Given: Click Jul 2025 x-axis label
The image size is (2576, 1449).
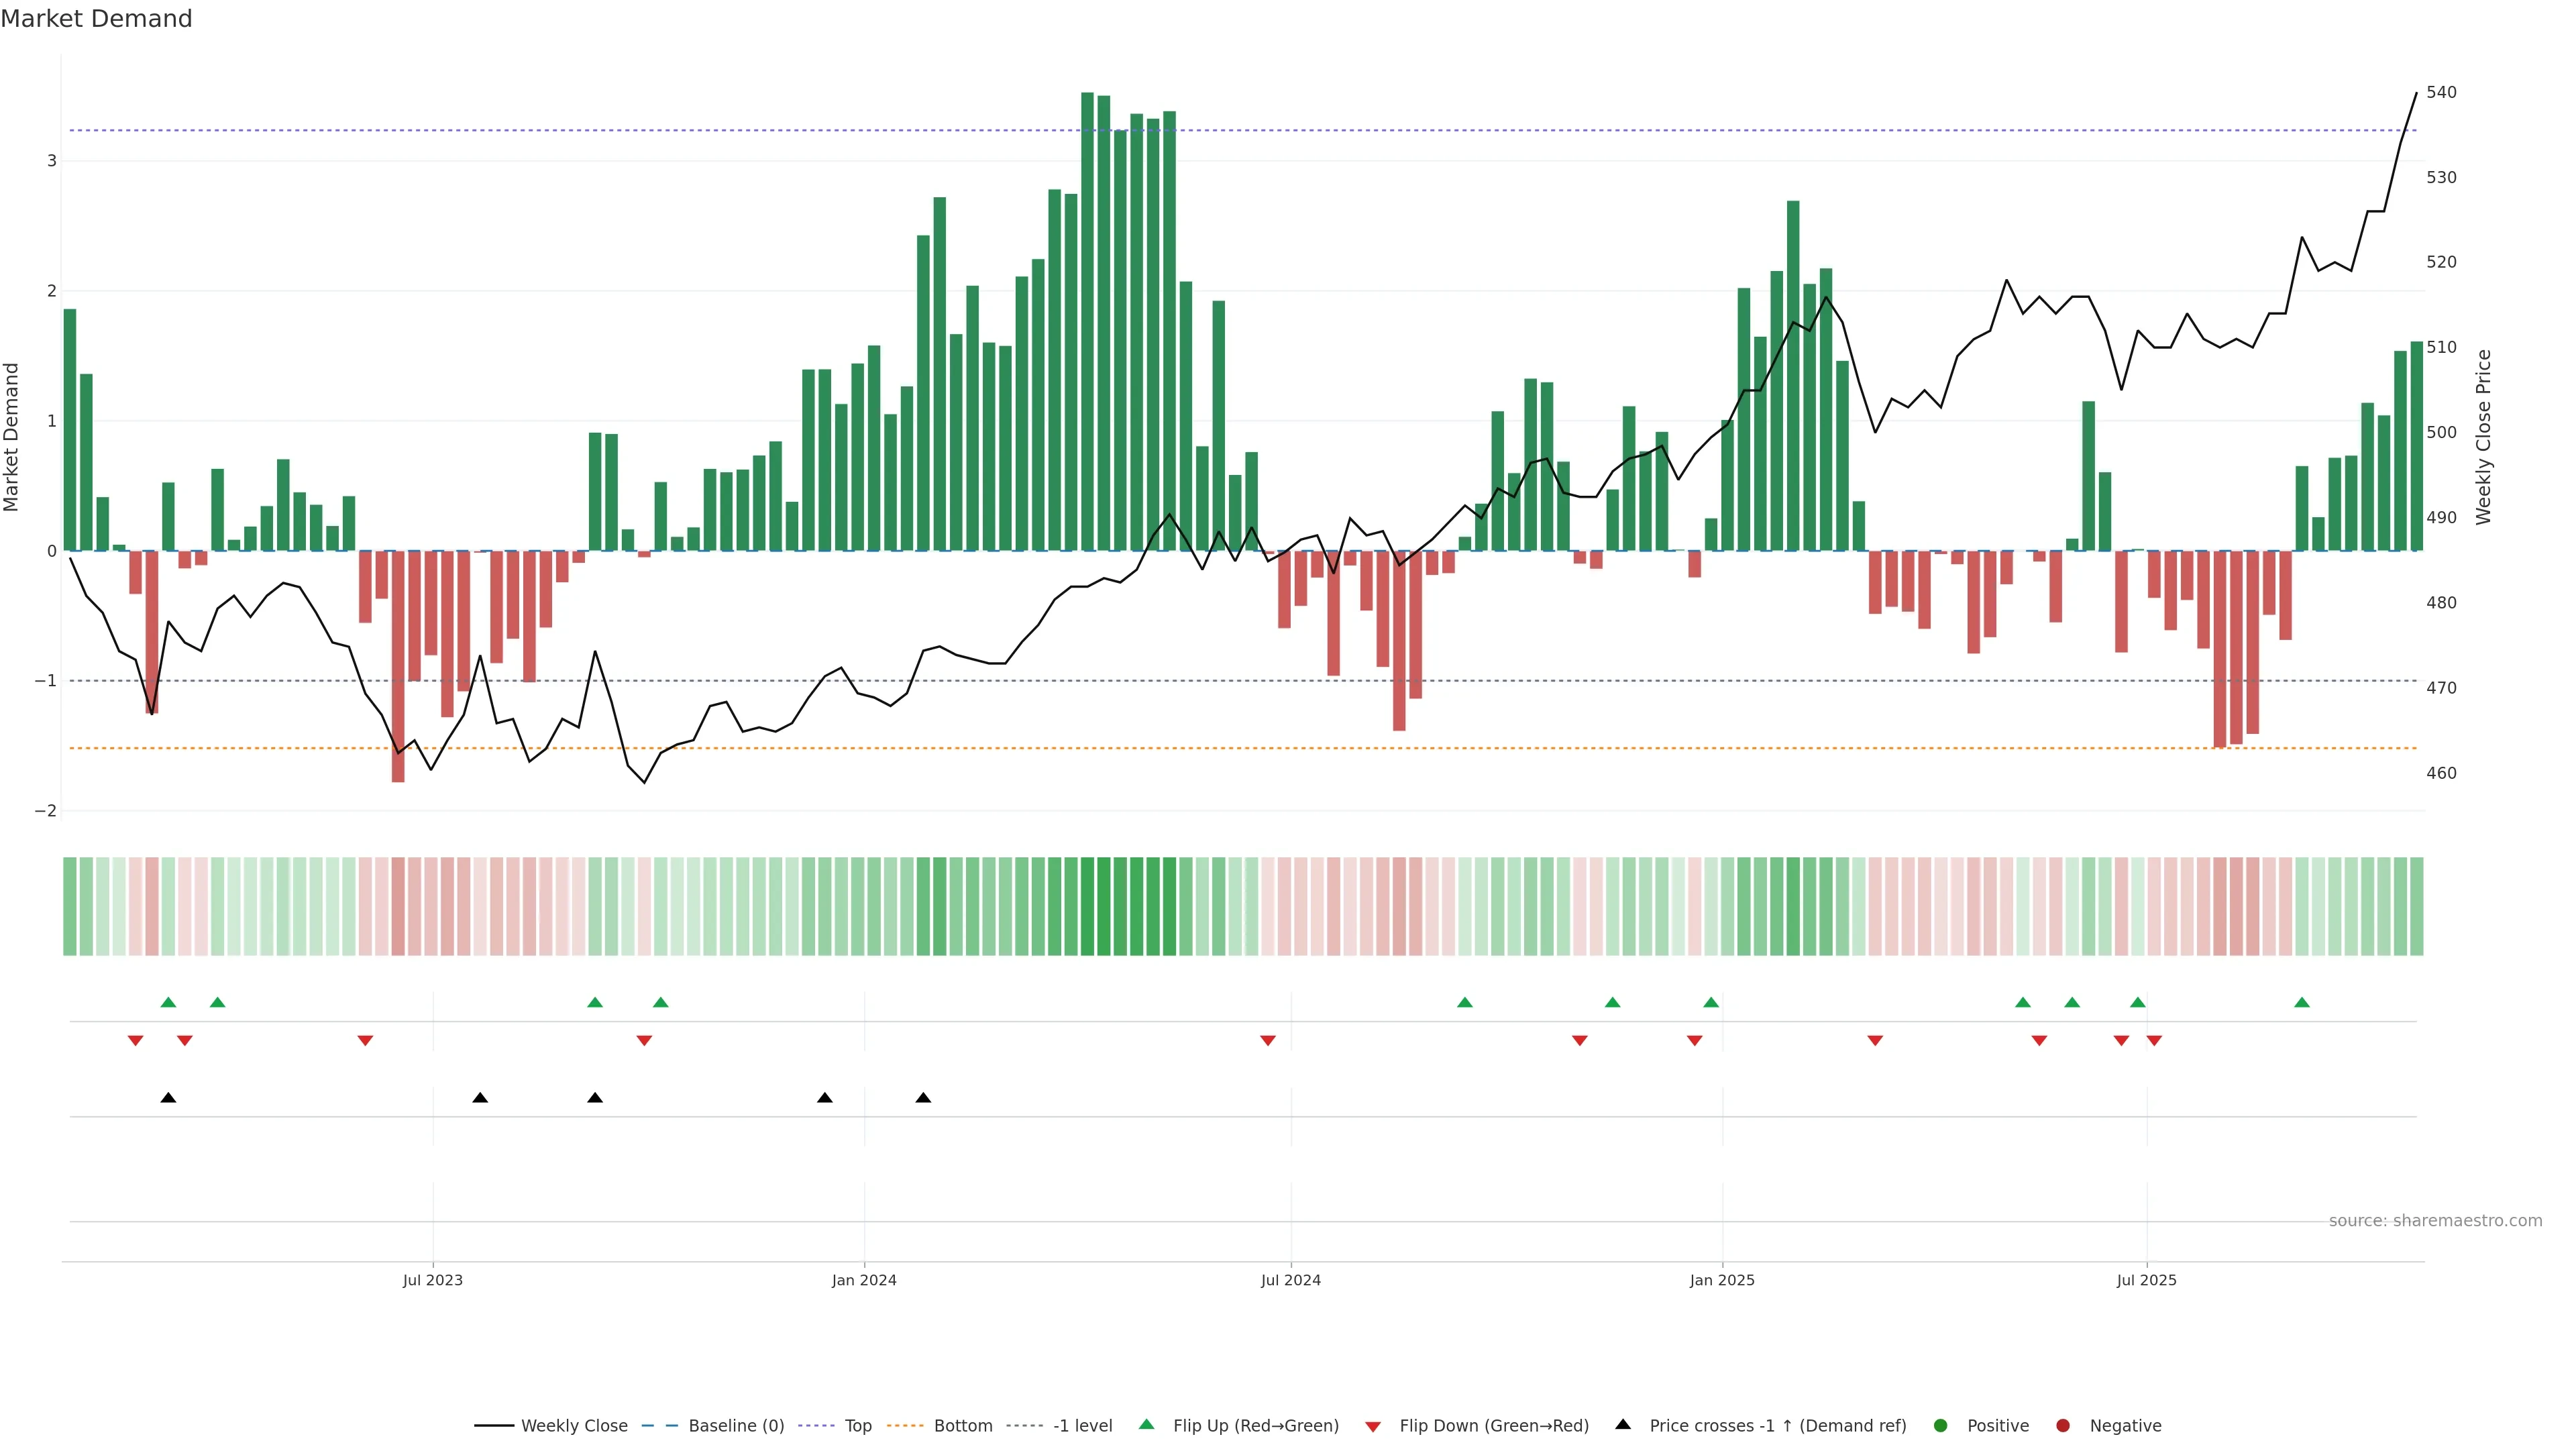Looking at the screenshot, I should (x=2146, y=1280).
